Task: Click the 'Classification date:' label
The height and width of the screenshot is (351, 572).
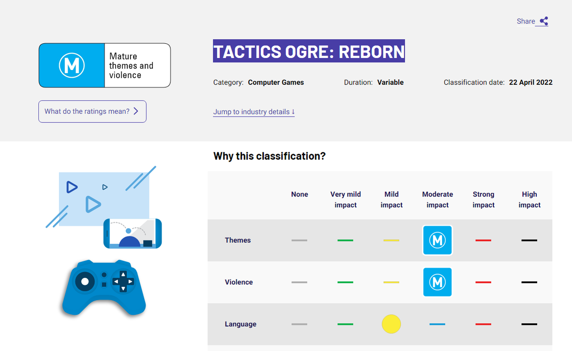Action: pyautogui.click(x=474, y=82)
